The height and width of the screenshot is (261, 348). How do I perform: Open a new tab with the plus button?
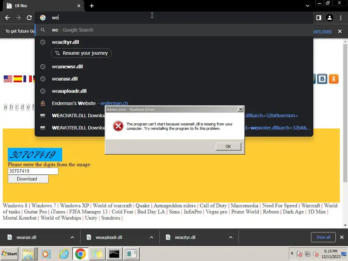(x=92, y=6)
